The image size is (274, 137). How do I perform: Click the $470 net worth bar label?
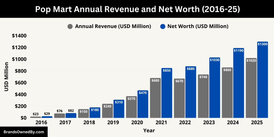143,93
